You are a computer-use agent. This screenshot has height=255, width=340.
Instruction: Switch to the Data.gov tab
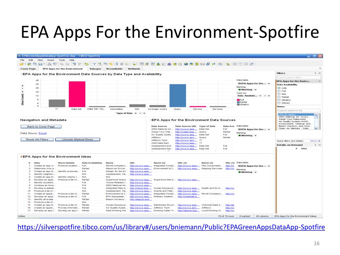[95, 69]
